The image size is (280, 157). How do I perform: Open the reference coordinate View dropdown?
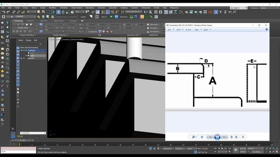[x=80, y=12]
